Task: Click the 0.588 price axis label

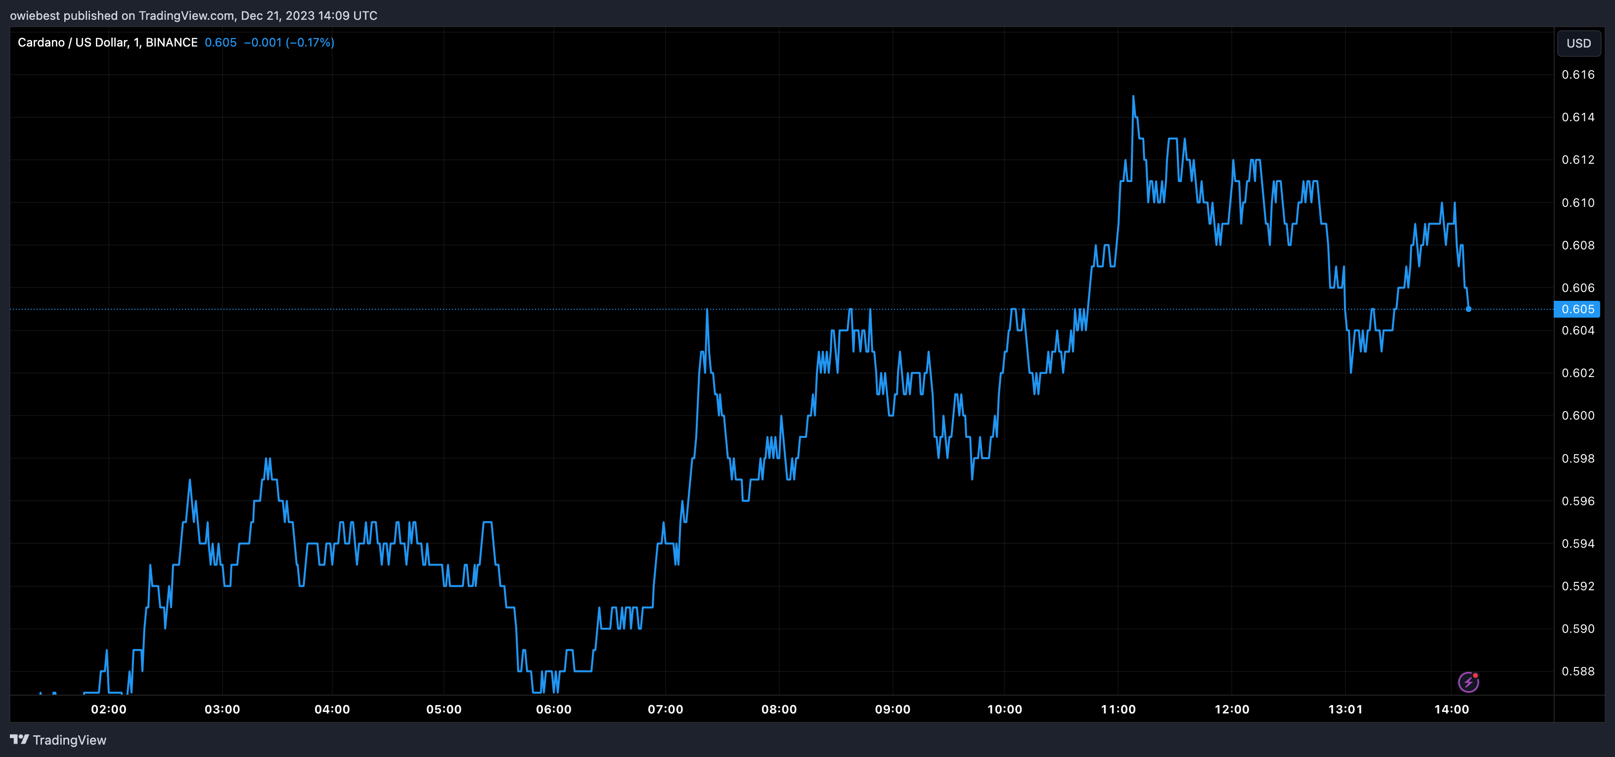Action: click(x=1578, y=672)
